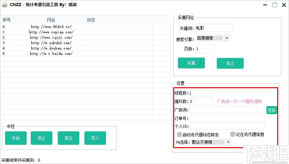Maximize the CNZZ window

tap(274, 5)
